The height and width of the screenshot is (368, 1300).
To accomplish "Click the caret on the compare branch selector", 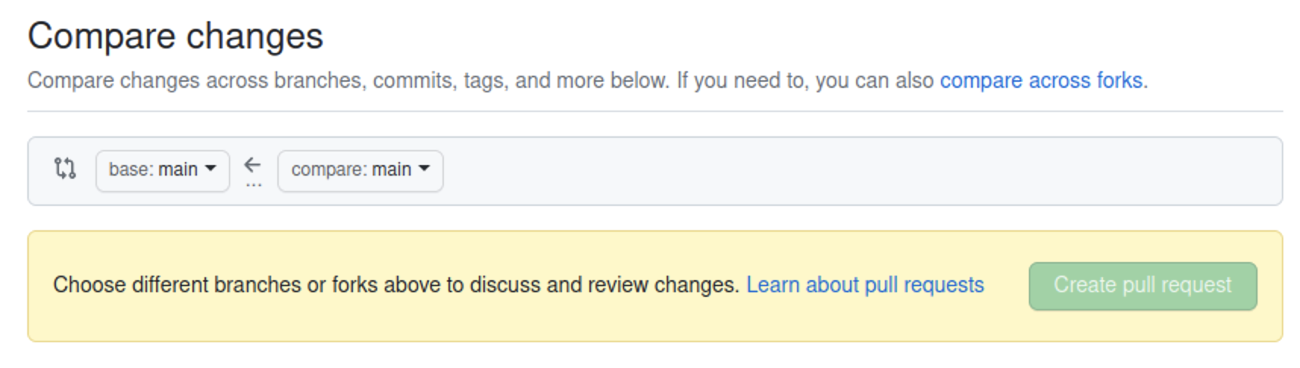I will (424, 169).
